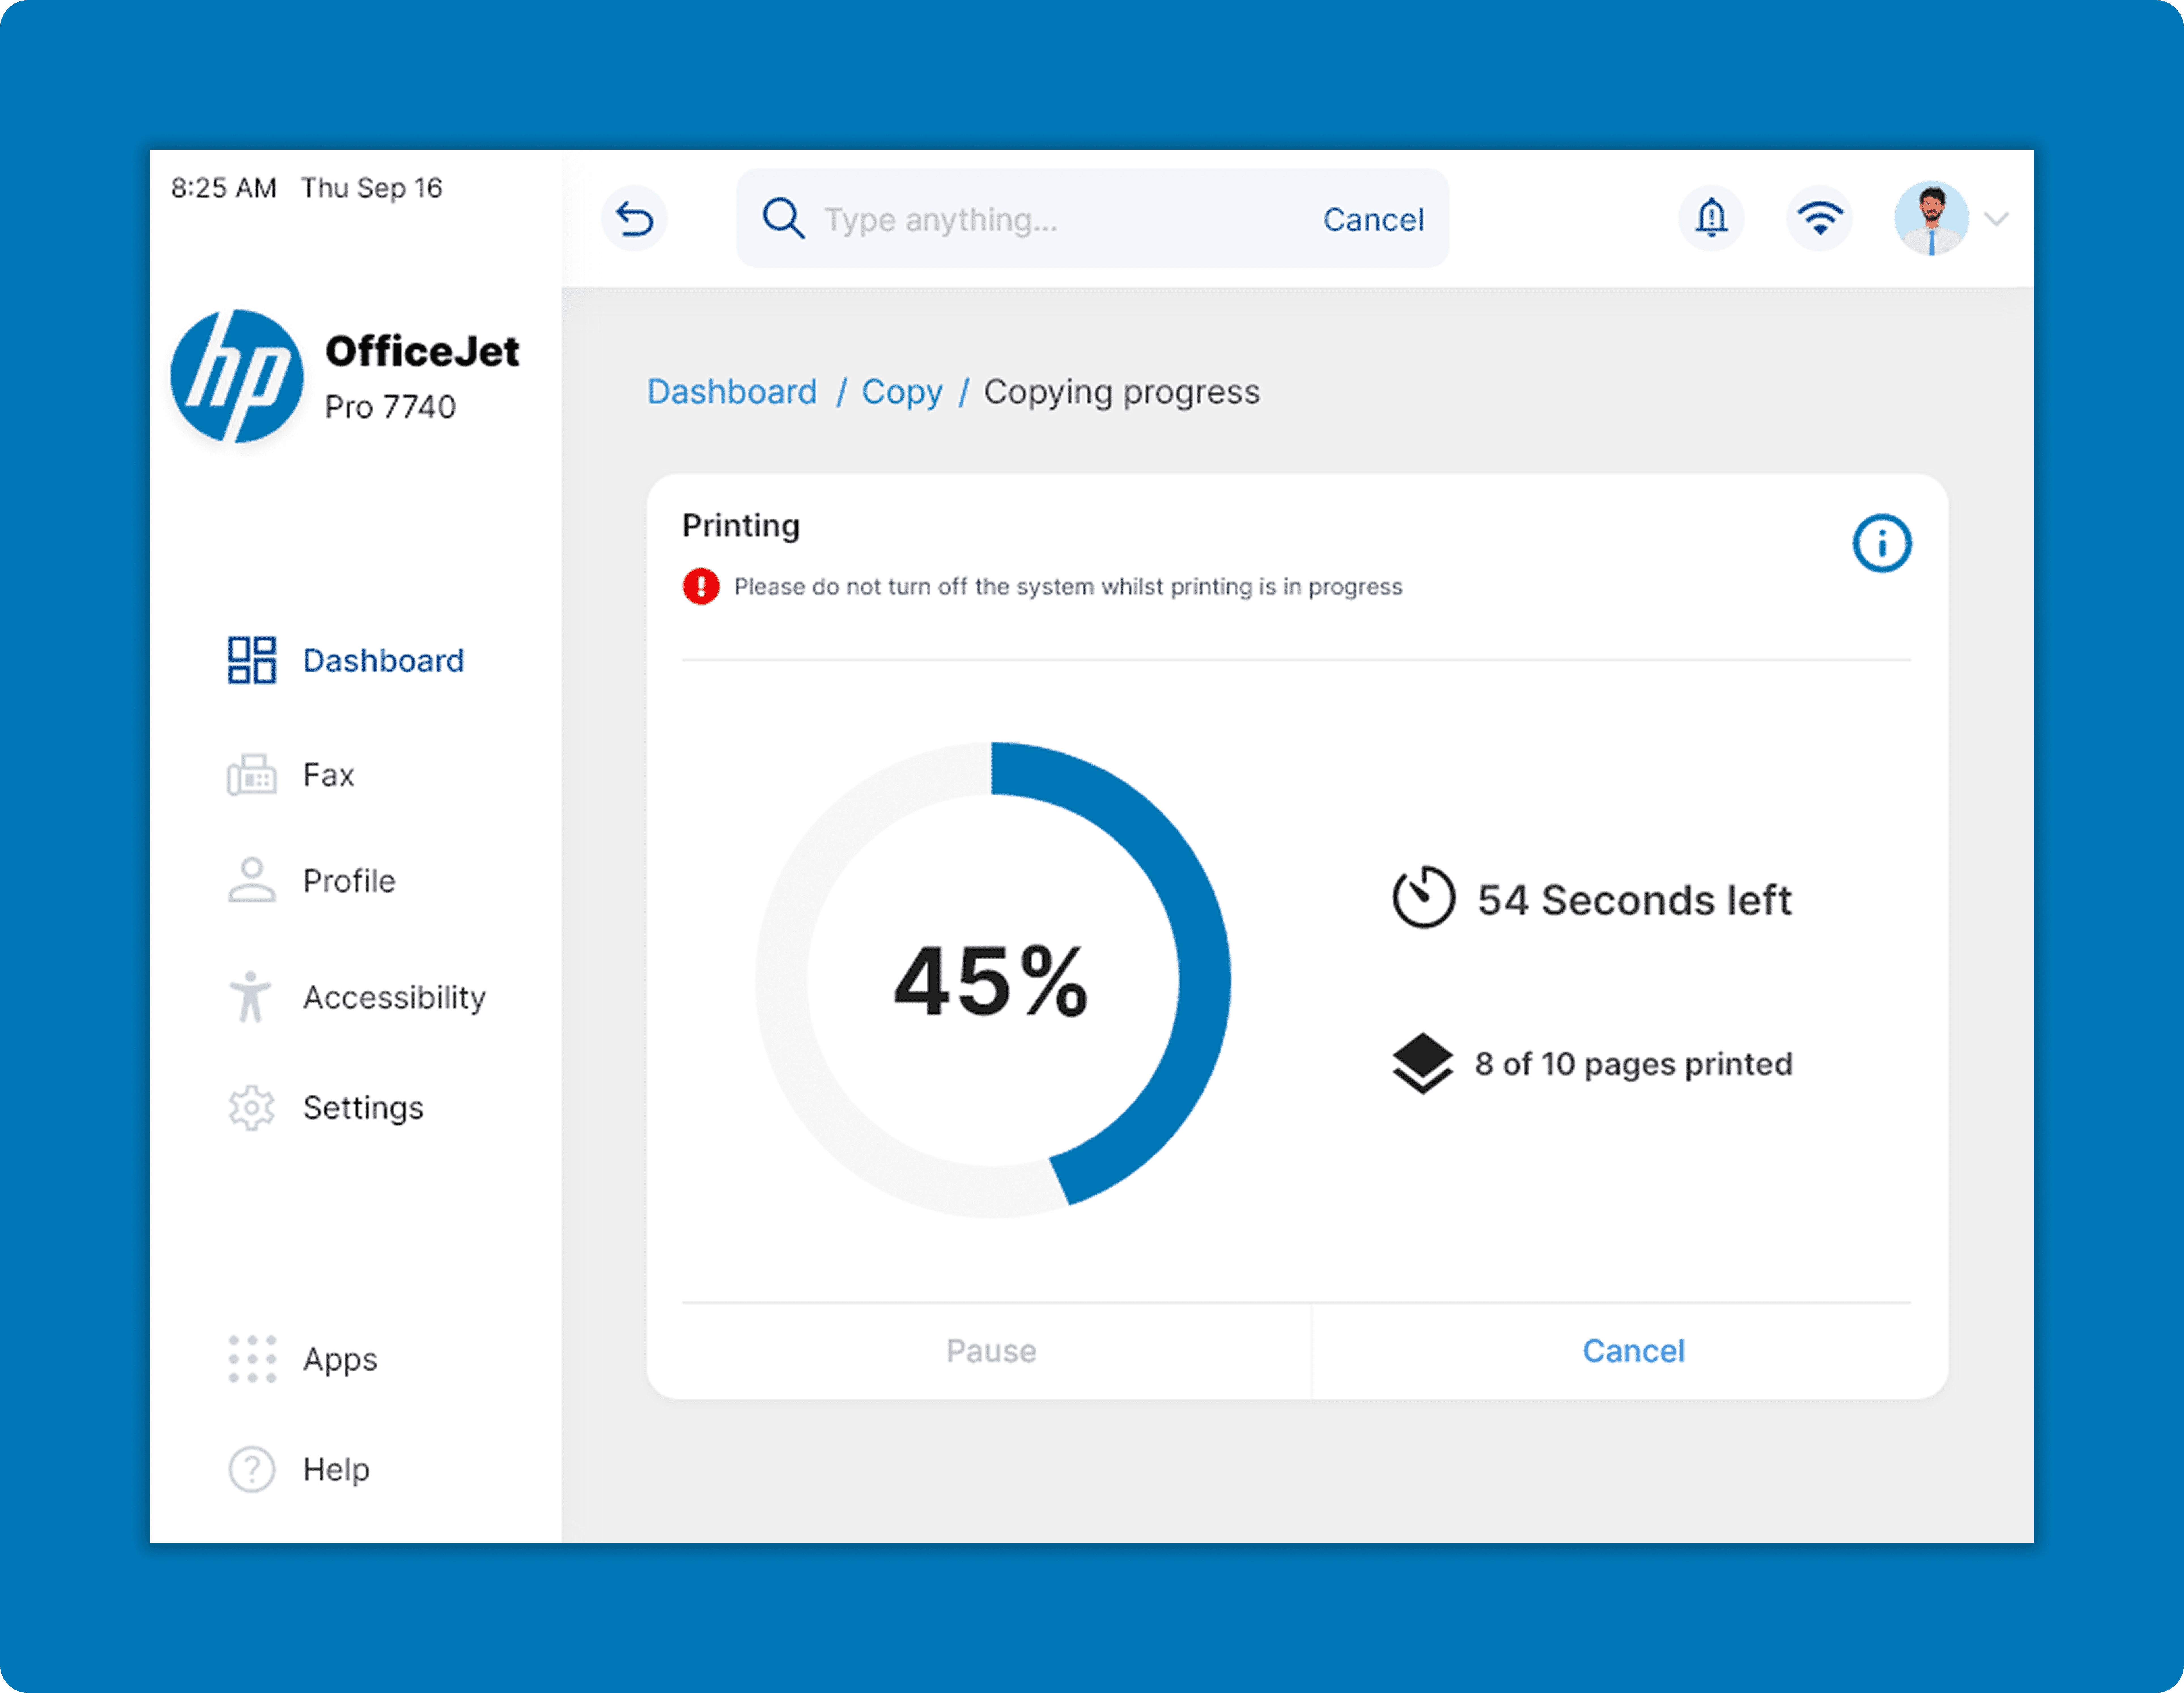Focus the Type anything search field
This screenshot has width=2184, height=1693.
[1050, 219]
